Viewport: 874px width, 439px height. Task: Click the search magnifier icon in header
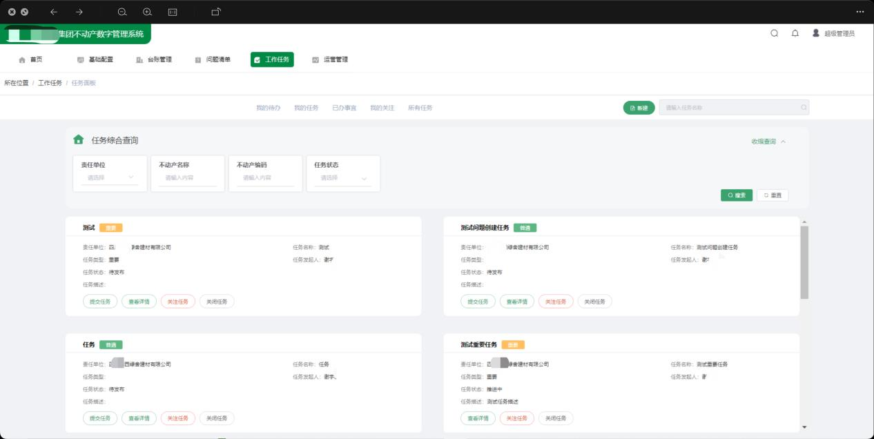point(774,33)
